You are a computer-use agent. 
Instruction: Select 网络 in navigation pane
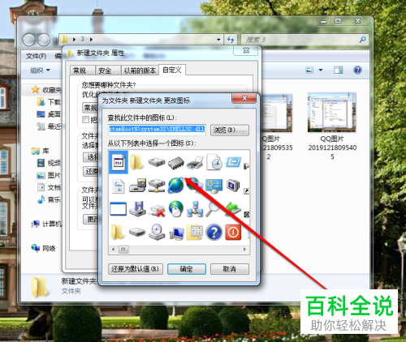tap(43, 248)
